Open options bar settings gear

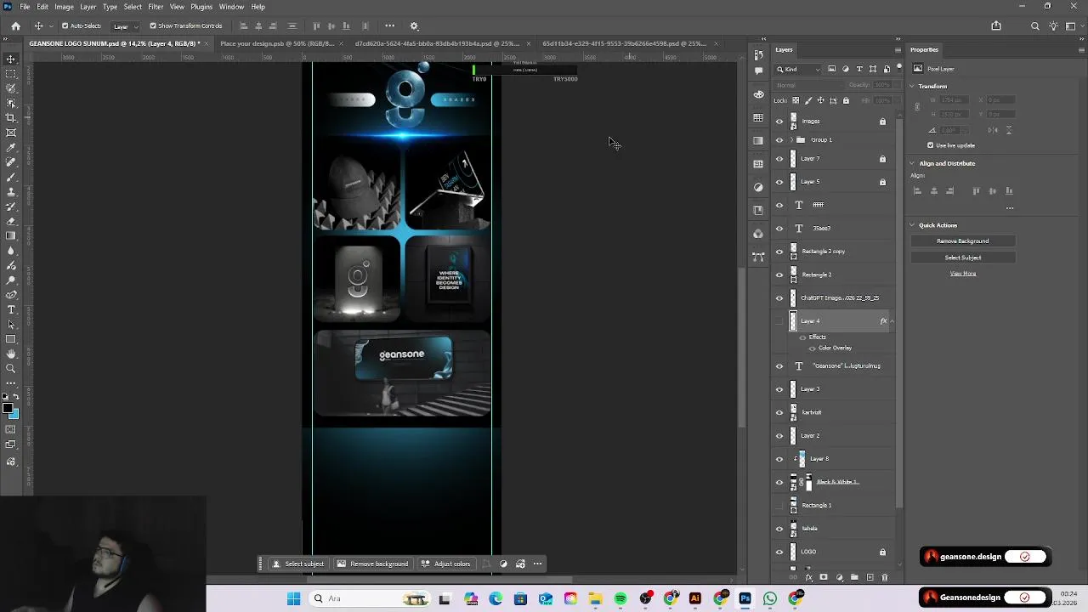pyautogui.click(x=414, y=25)
